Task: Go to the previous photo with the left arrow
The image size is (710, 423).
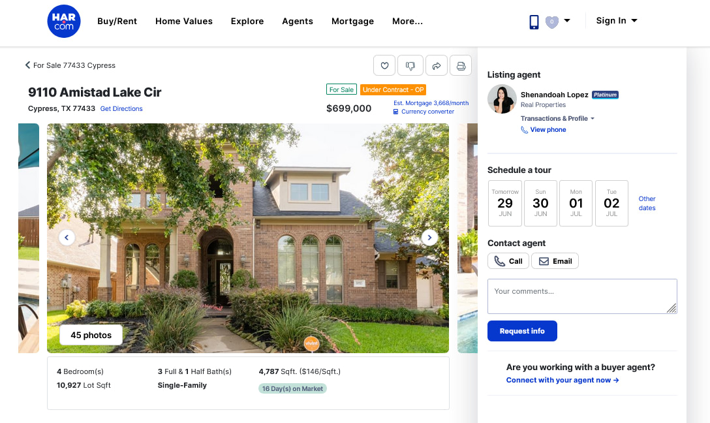Action: pos(67,238)
